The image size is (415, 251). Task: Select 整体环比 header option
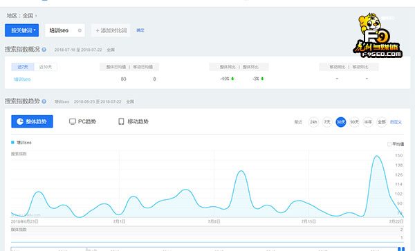pos(250,67)
